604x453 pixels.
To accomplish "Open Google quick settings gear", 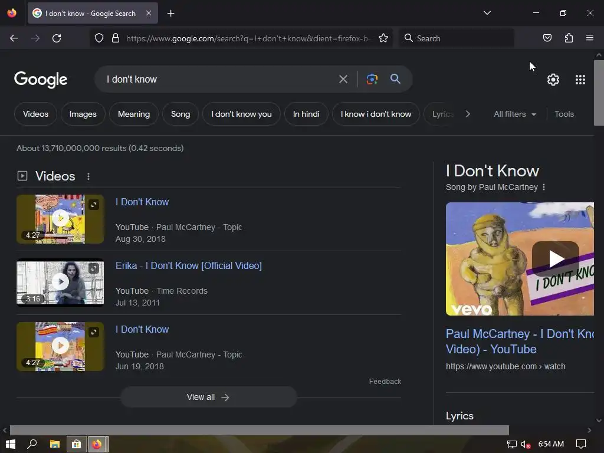I will click(553, 80).
